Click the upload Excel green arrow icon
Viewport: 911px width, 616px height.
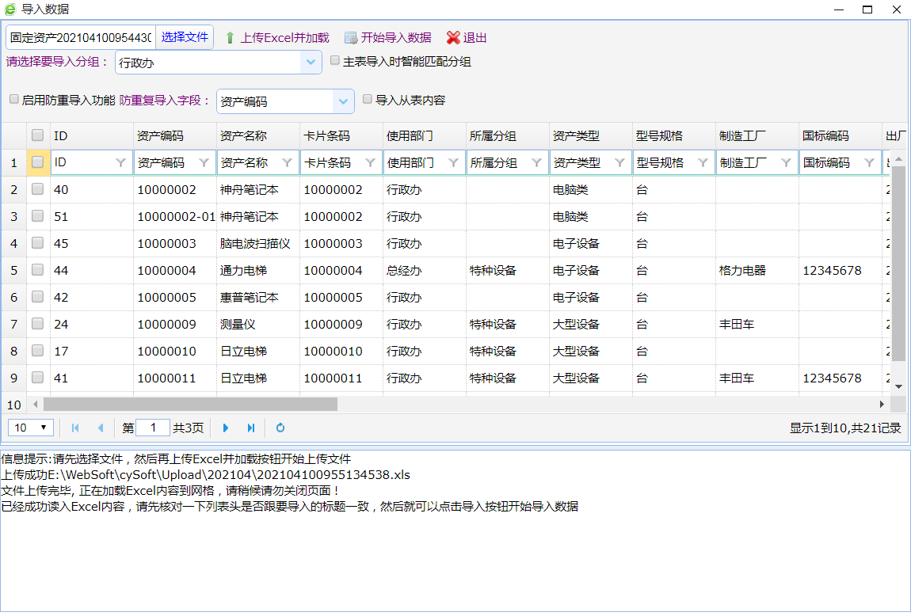pos(230,38)
